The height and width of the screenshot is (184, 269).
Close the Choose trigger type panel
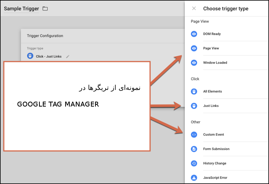coord(194,8)
